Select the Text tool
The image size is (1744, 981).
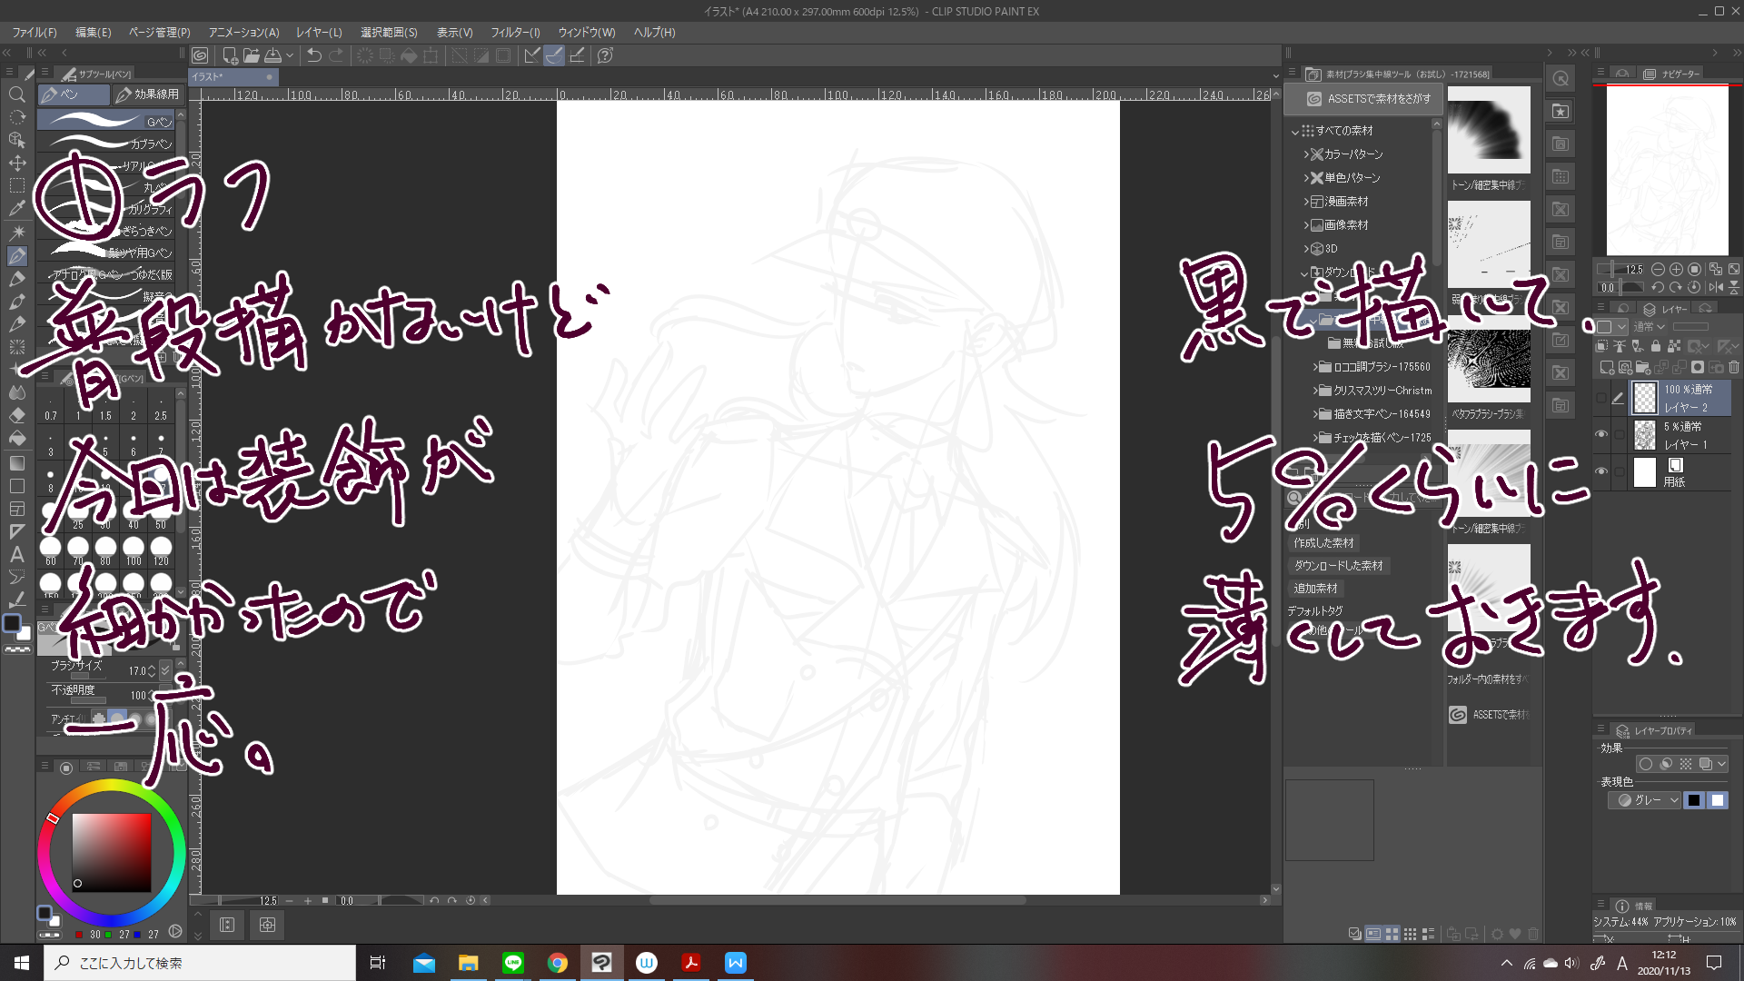pyautogui.click(x=16, y=554)
